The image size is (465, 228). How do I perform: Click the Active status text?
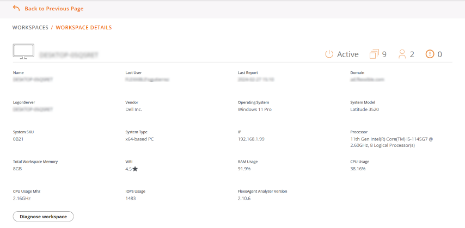348,54
